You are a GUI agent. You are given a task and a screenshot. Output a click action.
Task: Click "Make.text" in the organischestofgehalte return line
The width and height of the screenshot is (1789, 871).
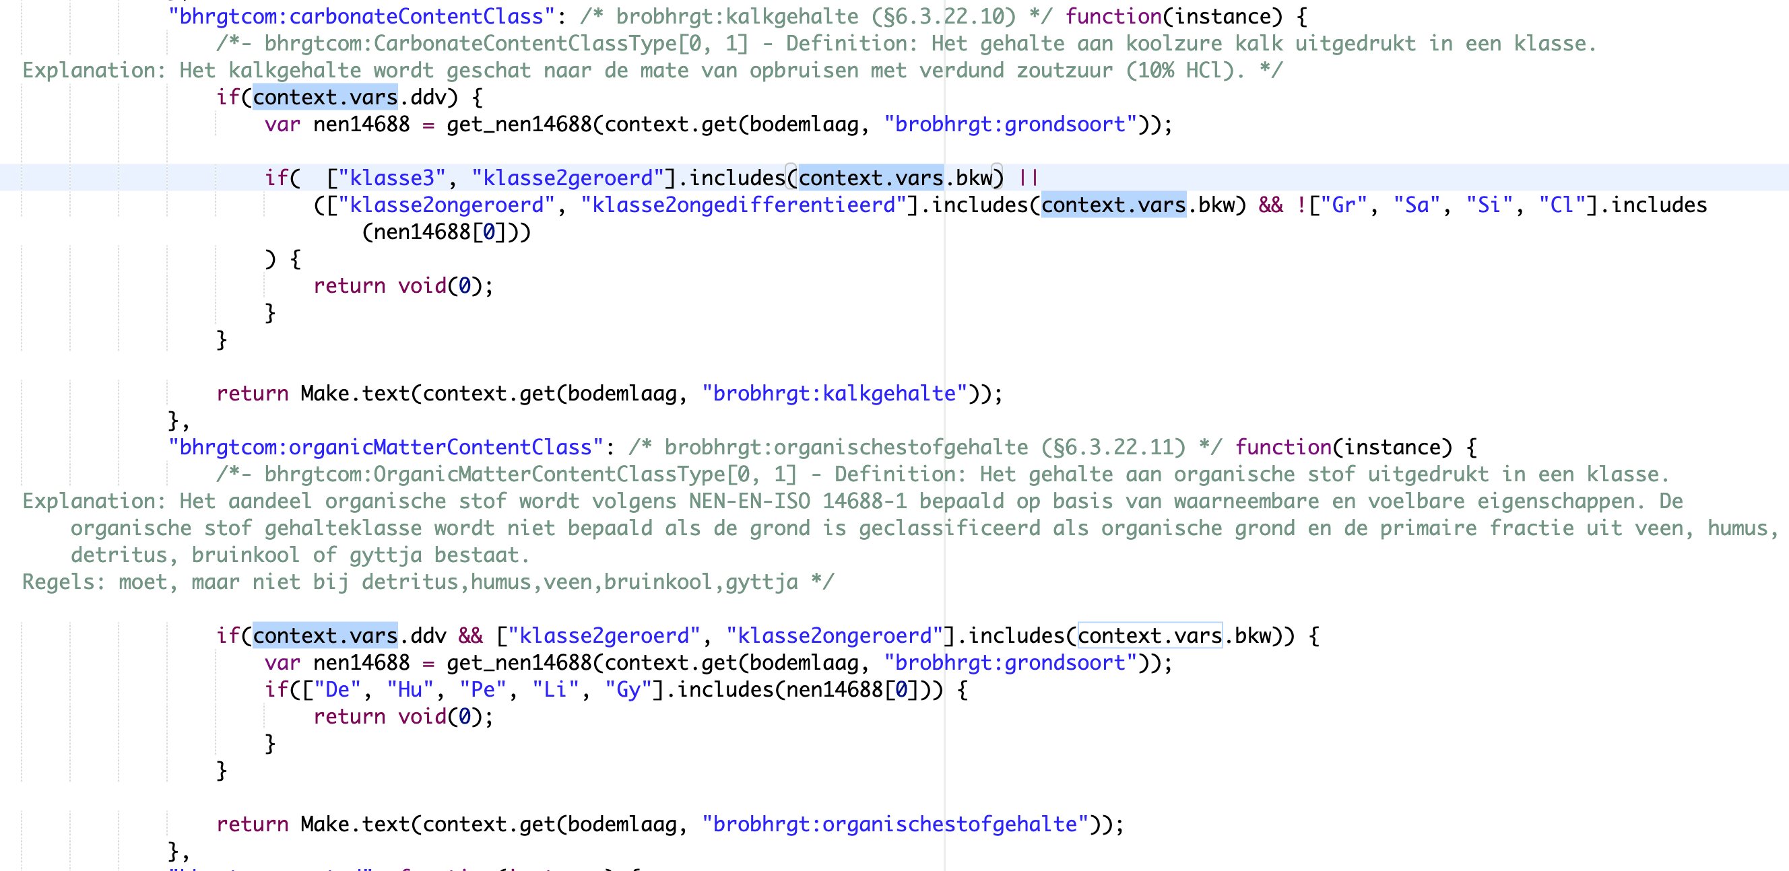[x=356, y=825]
